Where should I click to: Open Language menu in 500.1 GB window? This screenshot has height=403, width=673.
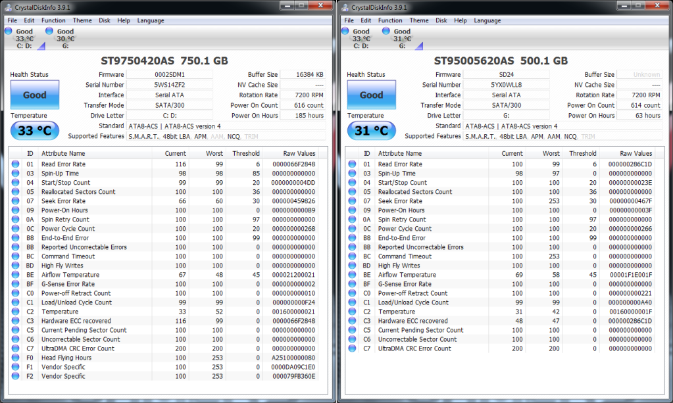pos(487,20)
